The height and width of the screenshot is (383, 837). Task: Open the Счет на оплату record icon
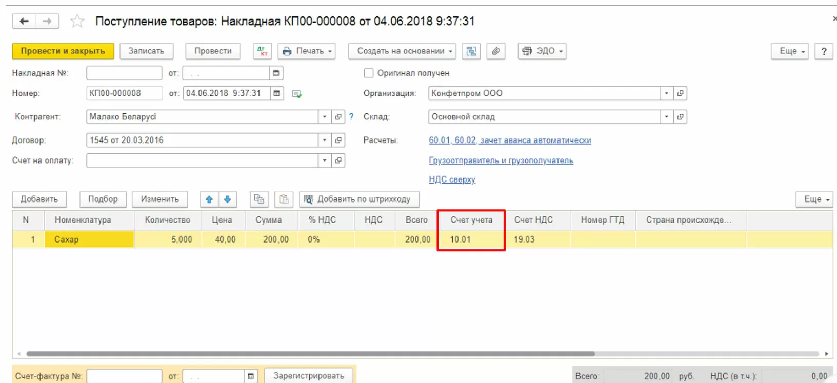coord(338,160)
